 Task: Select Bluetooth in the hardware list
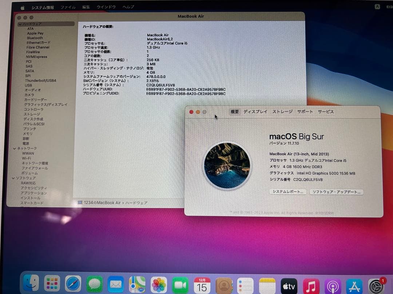point(35,38)
